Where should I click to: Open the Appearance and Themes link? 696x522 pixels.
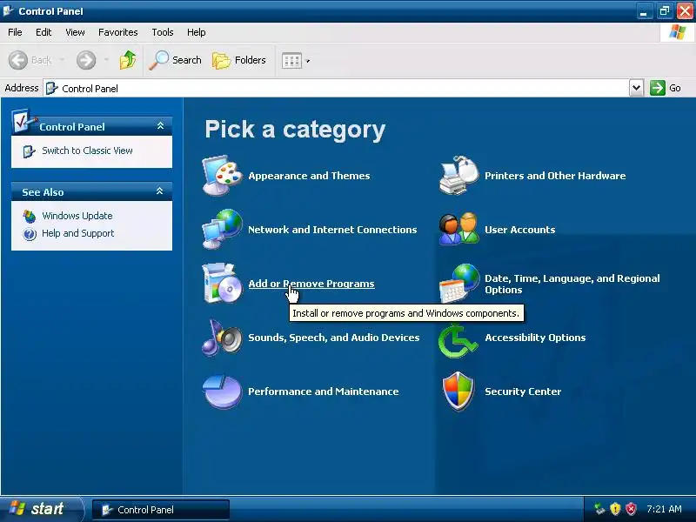tap(309, 176)
